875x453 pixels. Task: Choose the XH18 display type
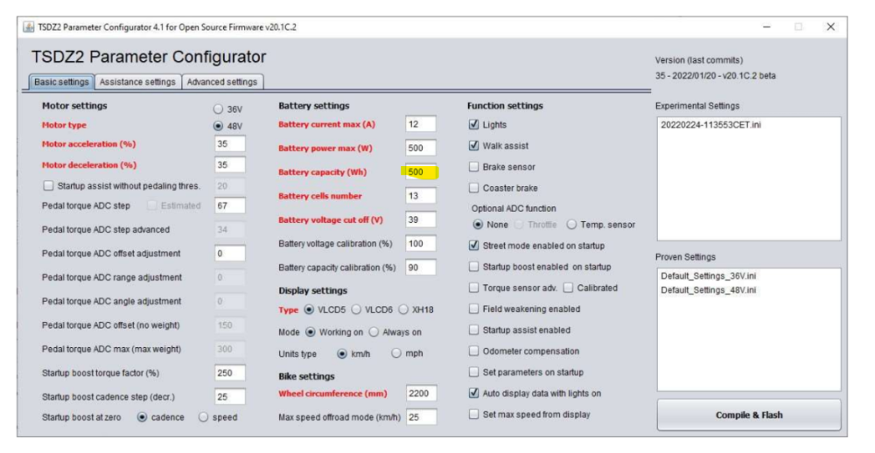(x=403, y=310)
